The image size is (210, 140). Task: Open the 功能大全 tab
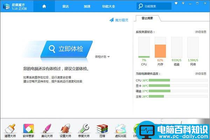tap(108, 6)
